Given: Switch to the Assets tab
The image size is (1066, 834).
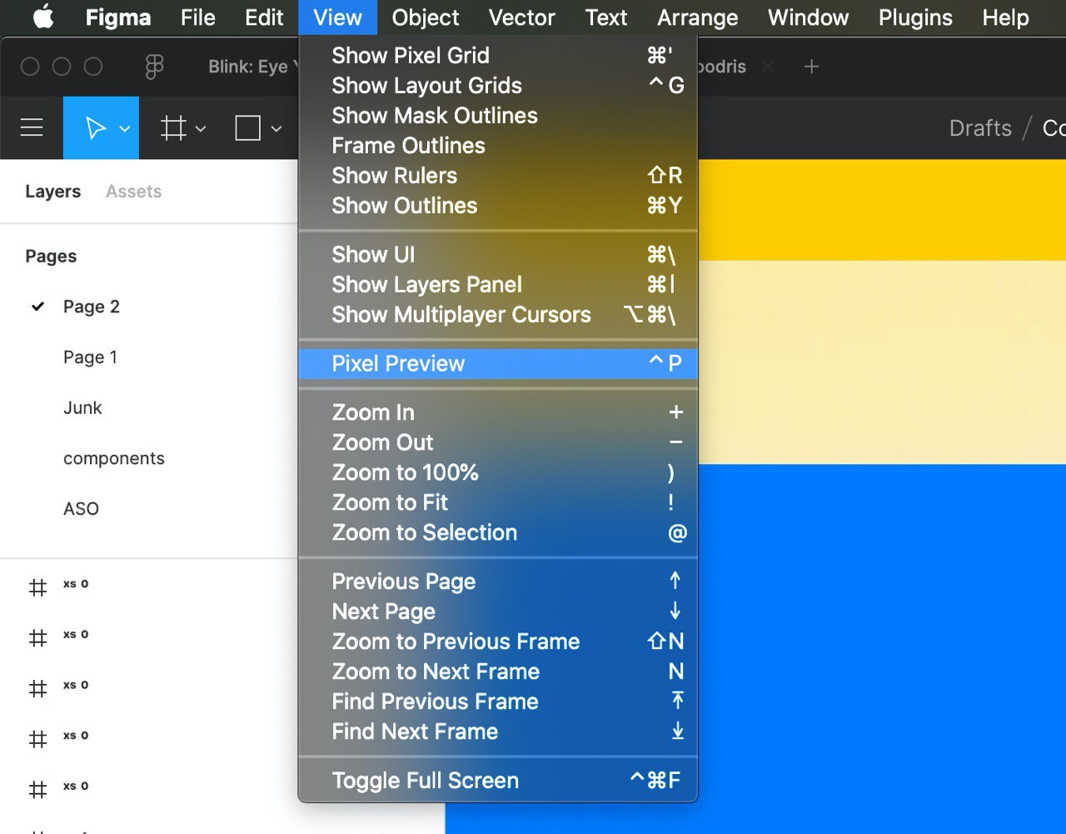Looking at the screenshot, I should pyautogui.click(x=133, y=192).
